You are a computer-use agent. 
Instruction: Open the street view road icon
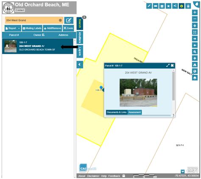click(195, 65)
